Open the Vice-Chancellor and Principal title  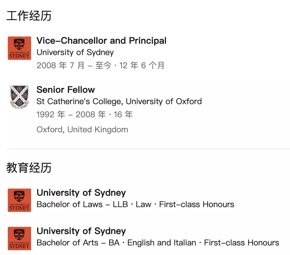(102, 41)
